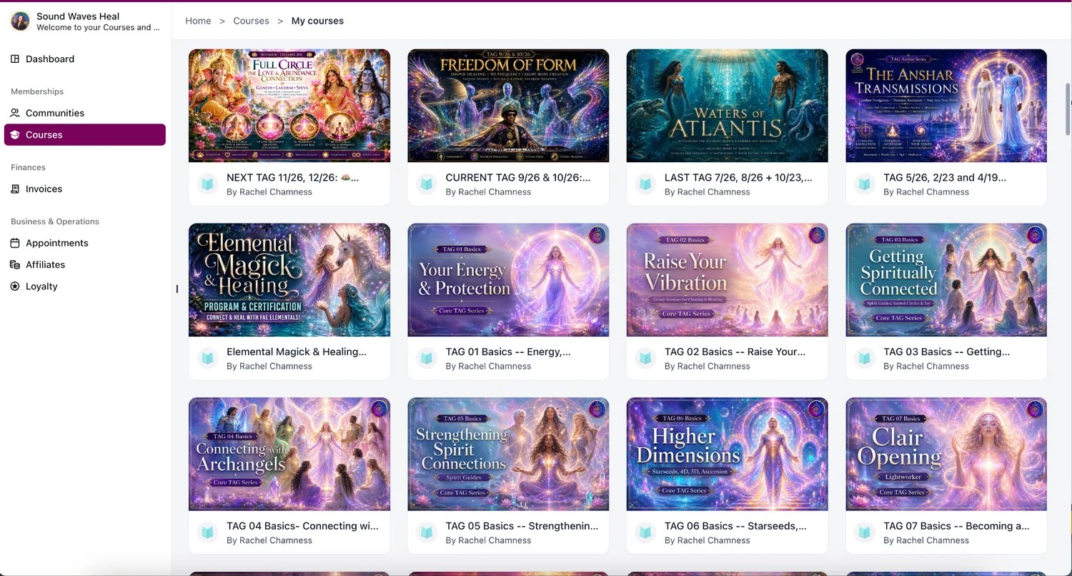Open the Higher Dimensions course thumbnail

(728, 455)
